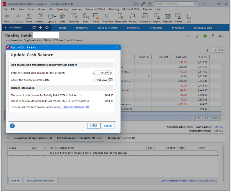Open the Update dropdown arrow in toolbar
This screenshot has height=192, width=231.
pos(55,17)
